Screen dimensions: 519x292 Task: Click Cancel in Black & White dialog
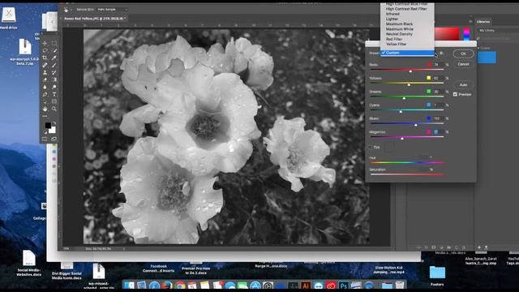(x=463, y=64)
